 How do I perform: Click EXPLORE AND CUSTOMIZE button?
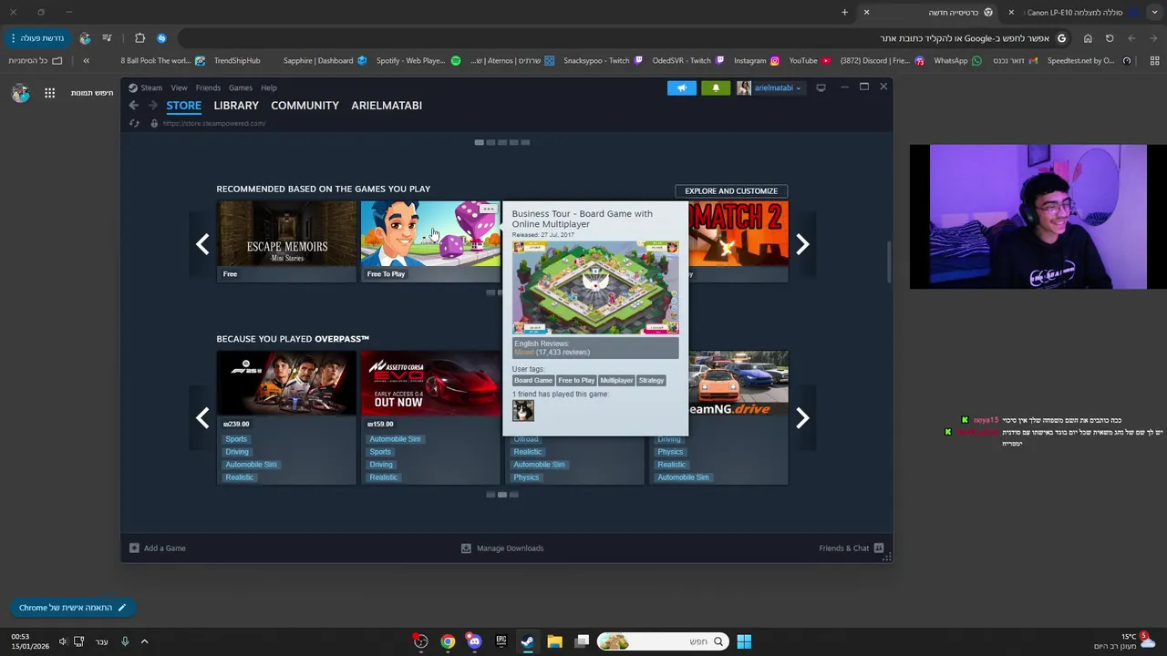[x=731, y=190]
